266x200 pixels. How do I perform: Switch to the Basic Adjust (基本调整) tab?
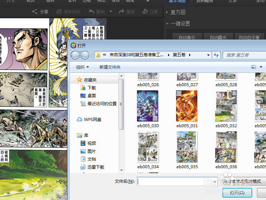coord(177,2)
